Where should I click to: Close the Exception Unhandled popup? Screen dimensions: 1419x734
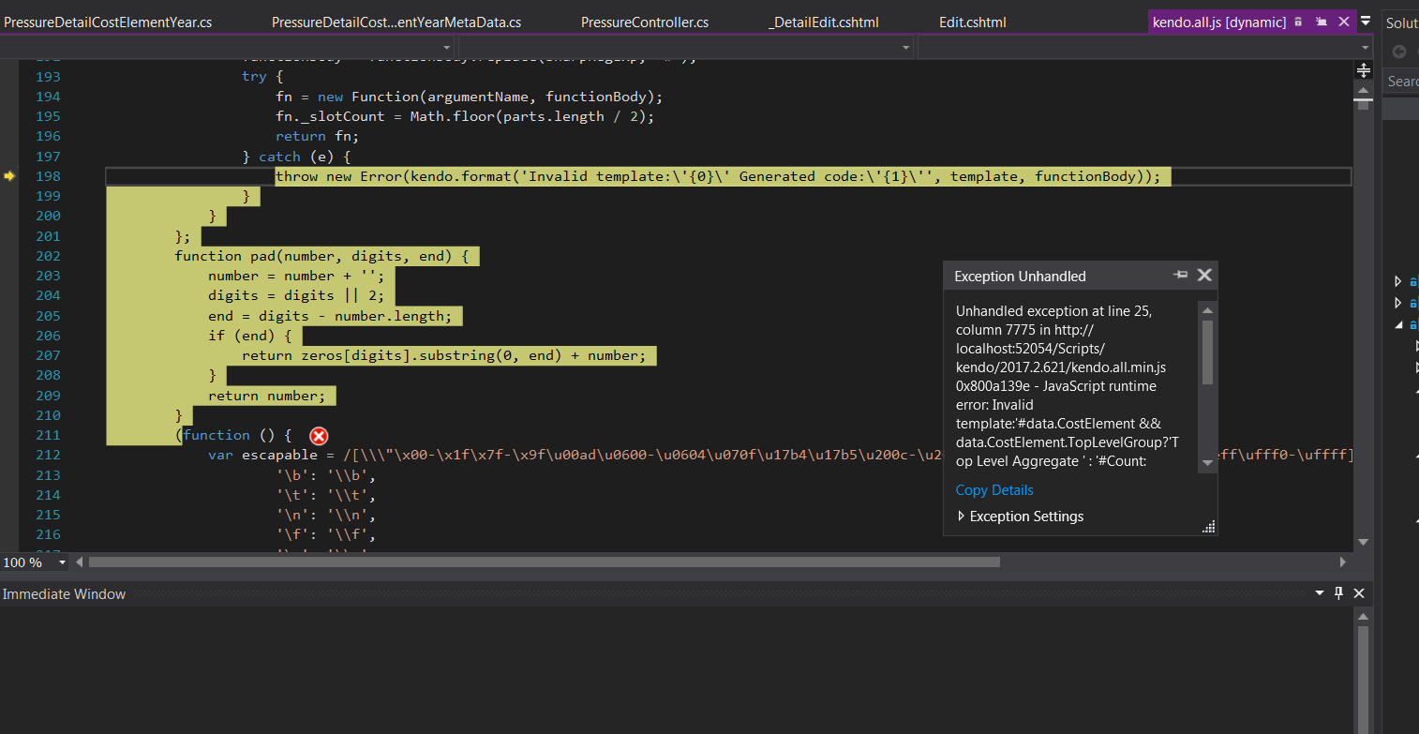[x=1204, y=275]
